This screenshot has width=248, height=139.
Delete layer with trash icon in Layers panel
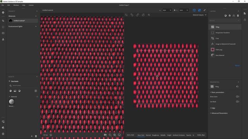point(238,15)
